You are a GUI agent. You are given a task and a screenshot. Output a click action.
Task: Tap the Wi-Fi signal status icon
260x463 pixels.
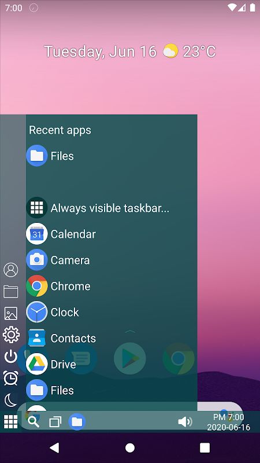click(x=232, y=8)
